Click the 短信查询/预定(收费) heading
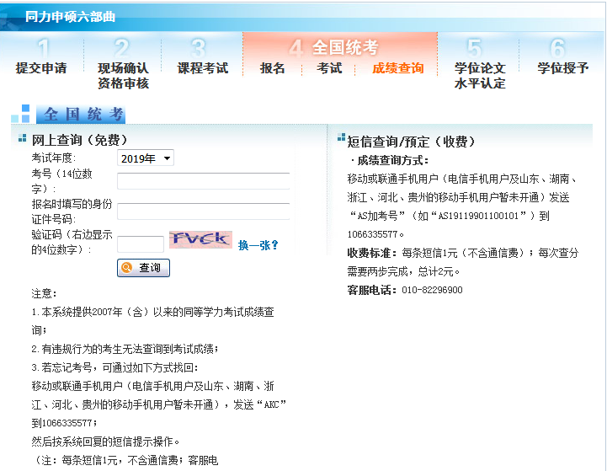The image size is (607, 471). coord(411,142)
